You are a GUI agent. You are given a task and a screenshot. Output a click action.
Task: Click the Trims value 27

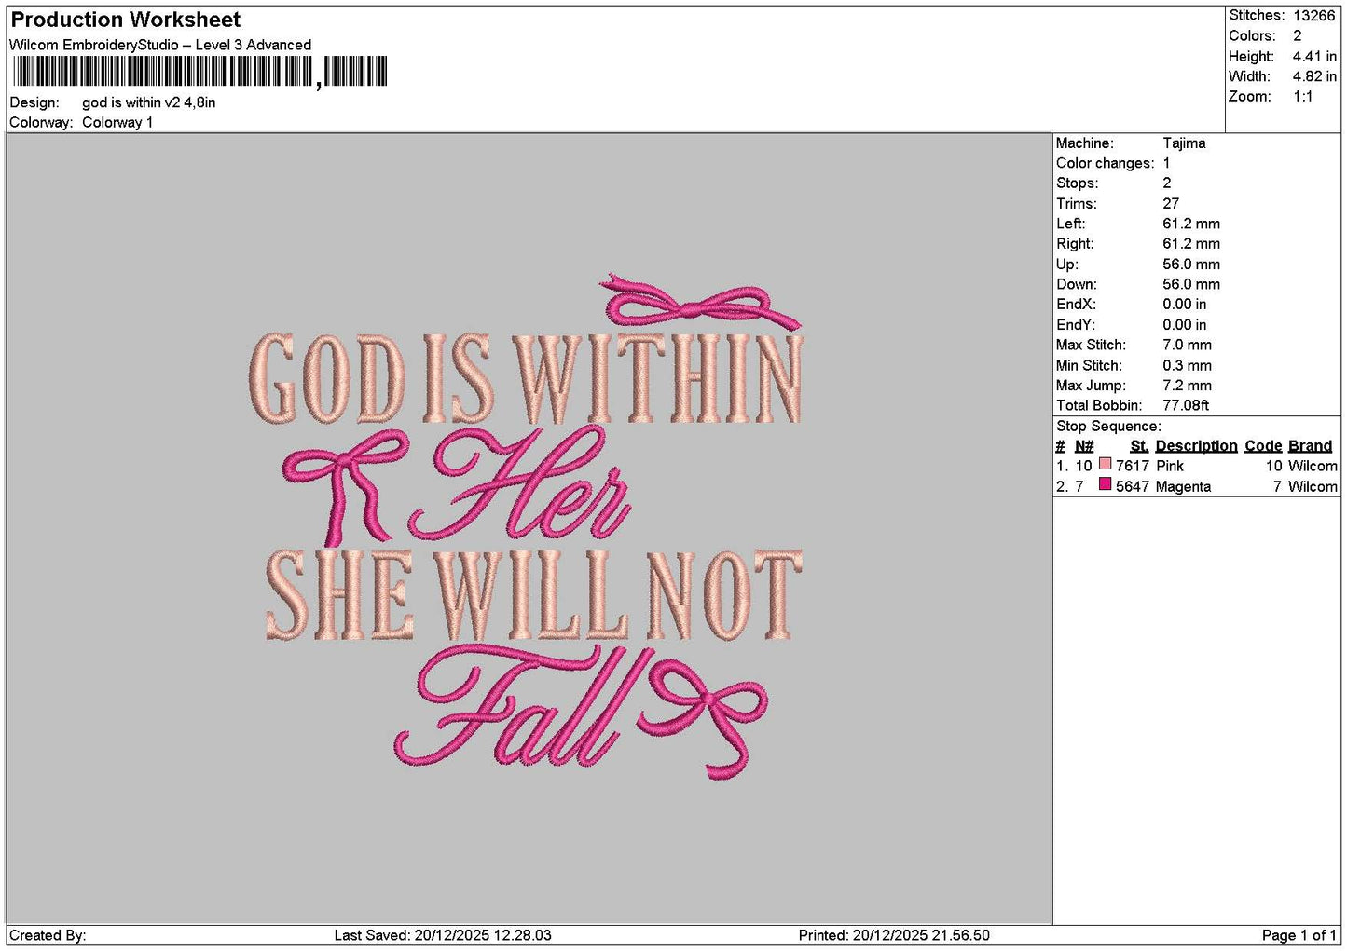pyautogui.click(x=1171, y=204)
